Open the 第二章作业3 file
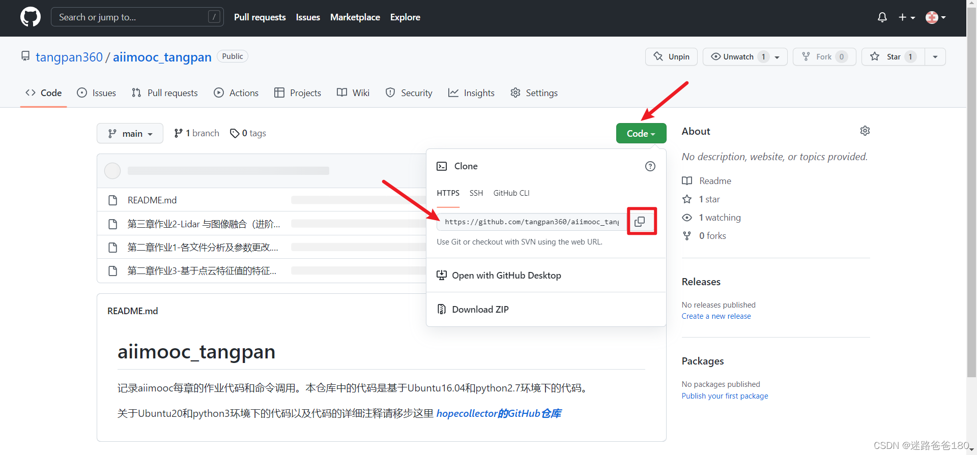Viewport: 977px width, 455px height. point(202,270)
